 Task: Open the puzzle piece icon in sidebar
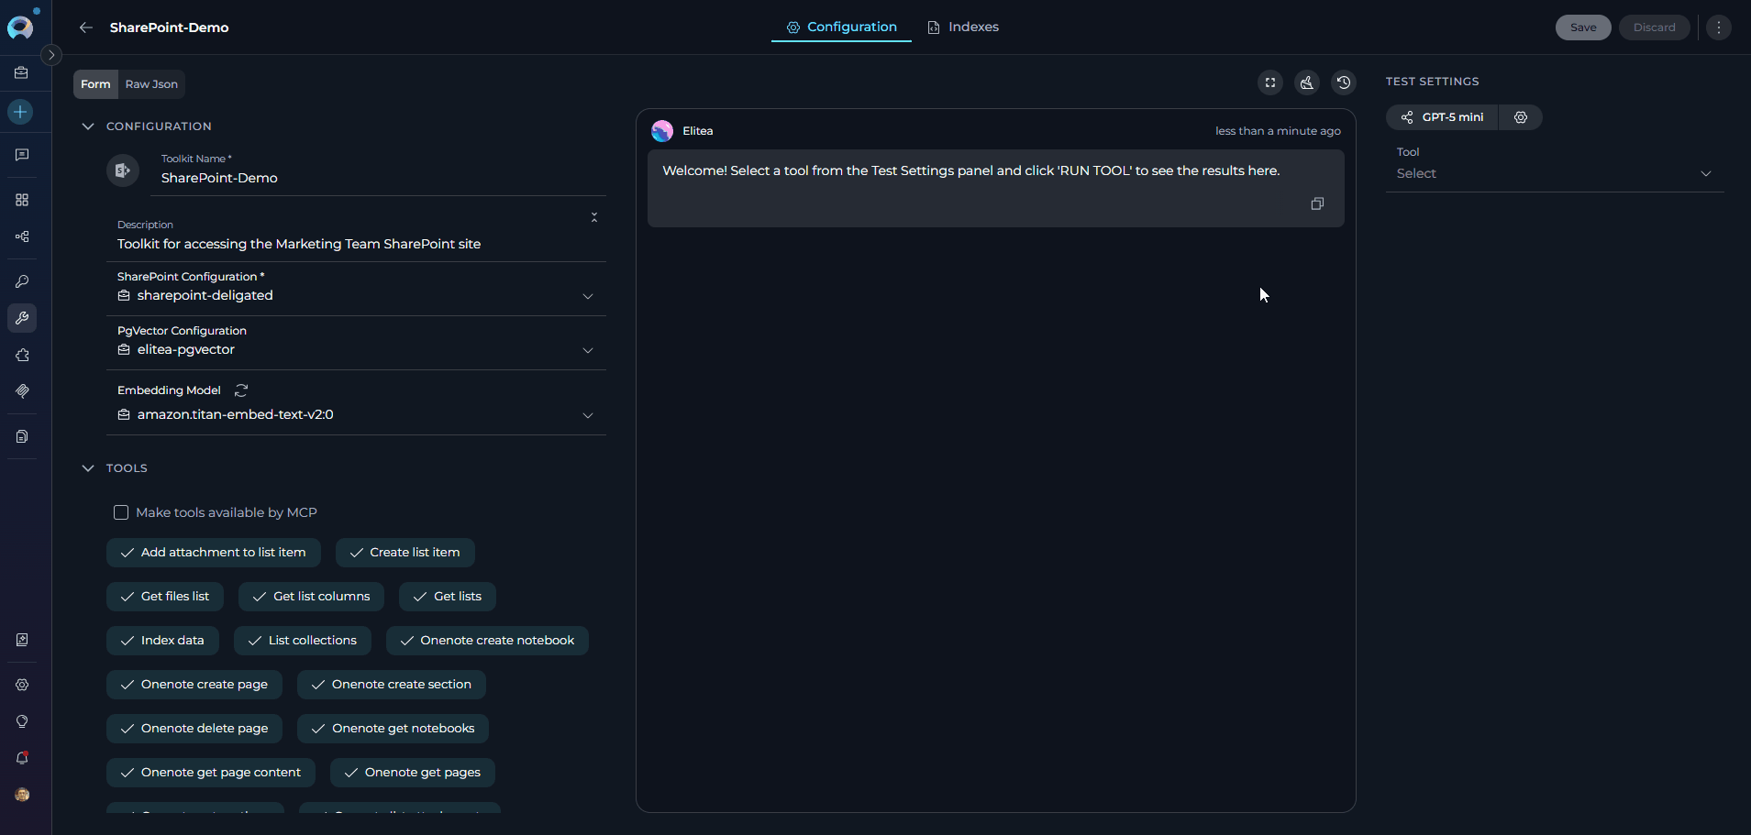[22, 355]
